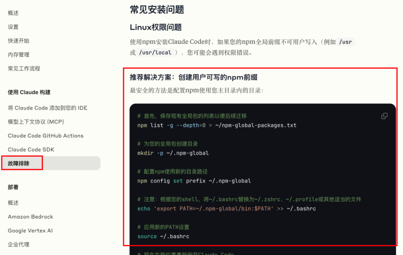
Task: Open the 概述 page at the sidebar top
Action: click(x=13, y=13)
